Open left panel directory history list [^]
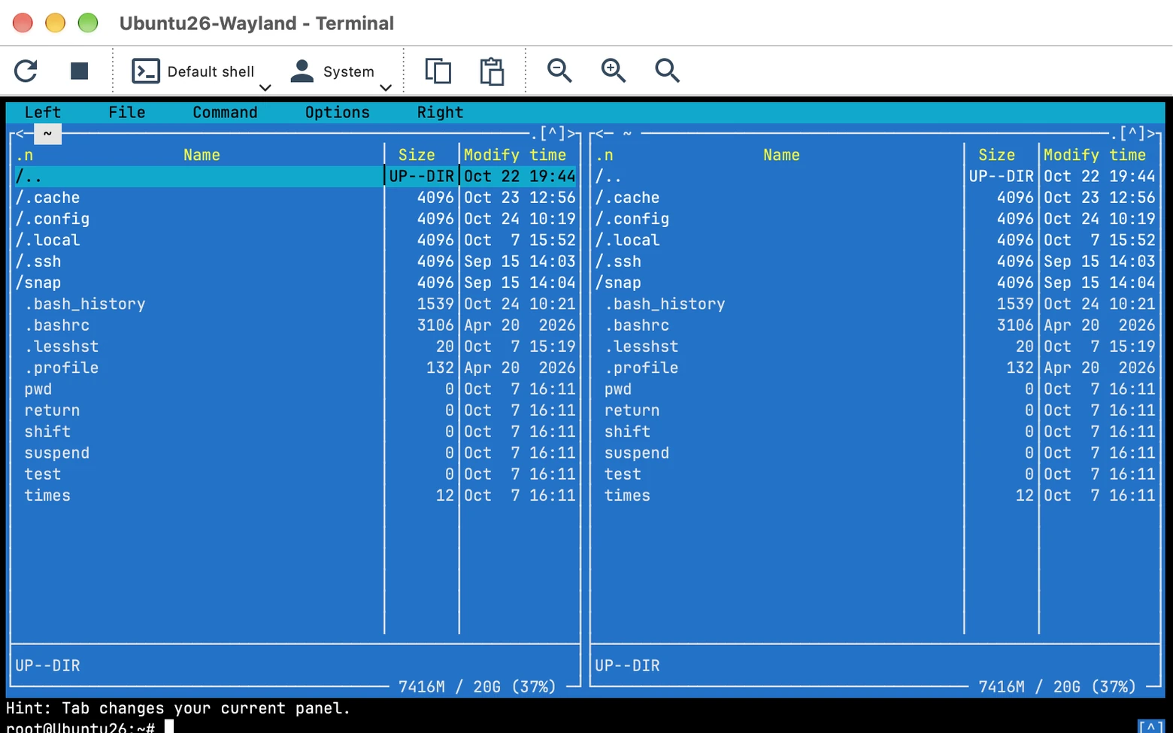 (x=553, y=134)
